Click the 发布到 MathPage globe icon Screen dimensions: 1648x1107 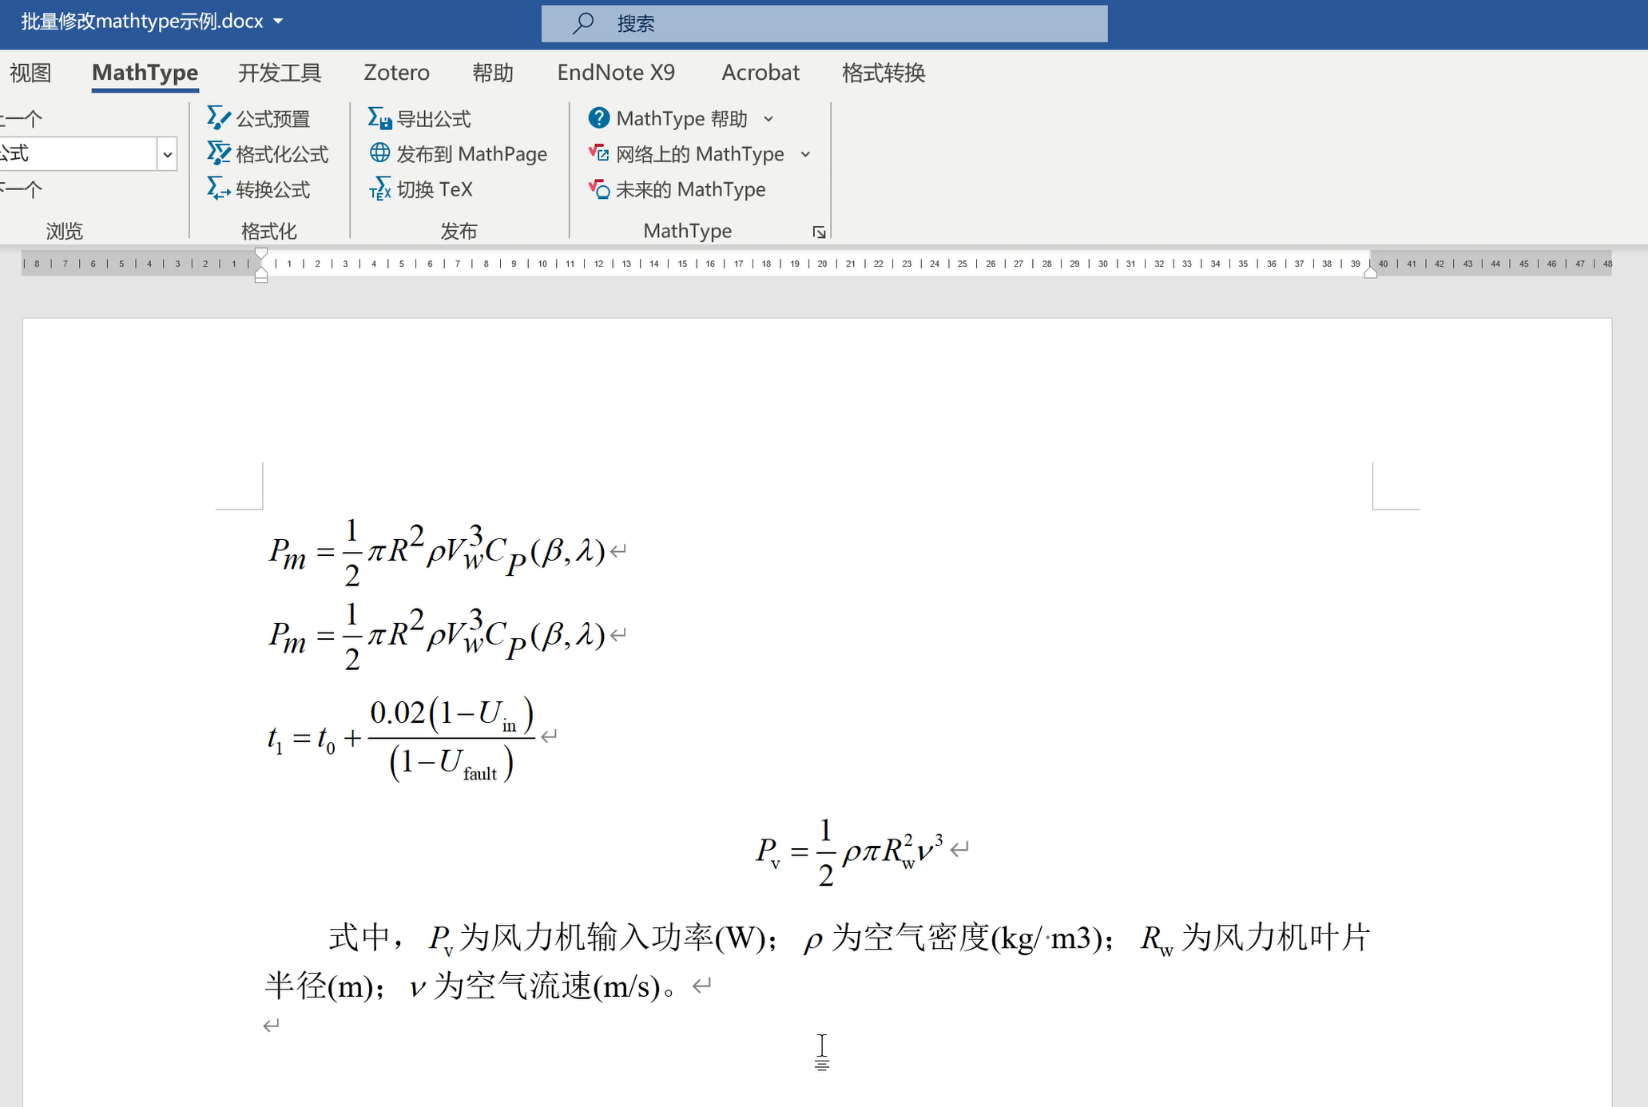tap(379, 153)
